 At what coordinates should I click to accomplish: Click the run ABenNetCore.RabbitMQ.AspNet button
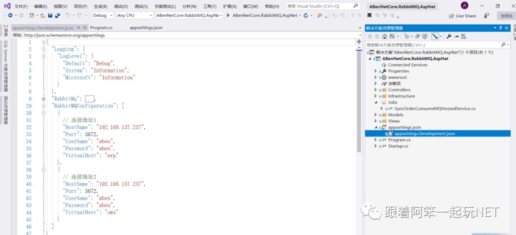click(x=262, y=15)
